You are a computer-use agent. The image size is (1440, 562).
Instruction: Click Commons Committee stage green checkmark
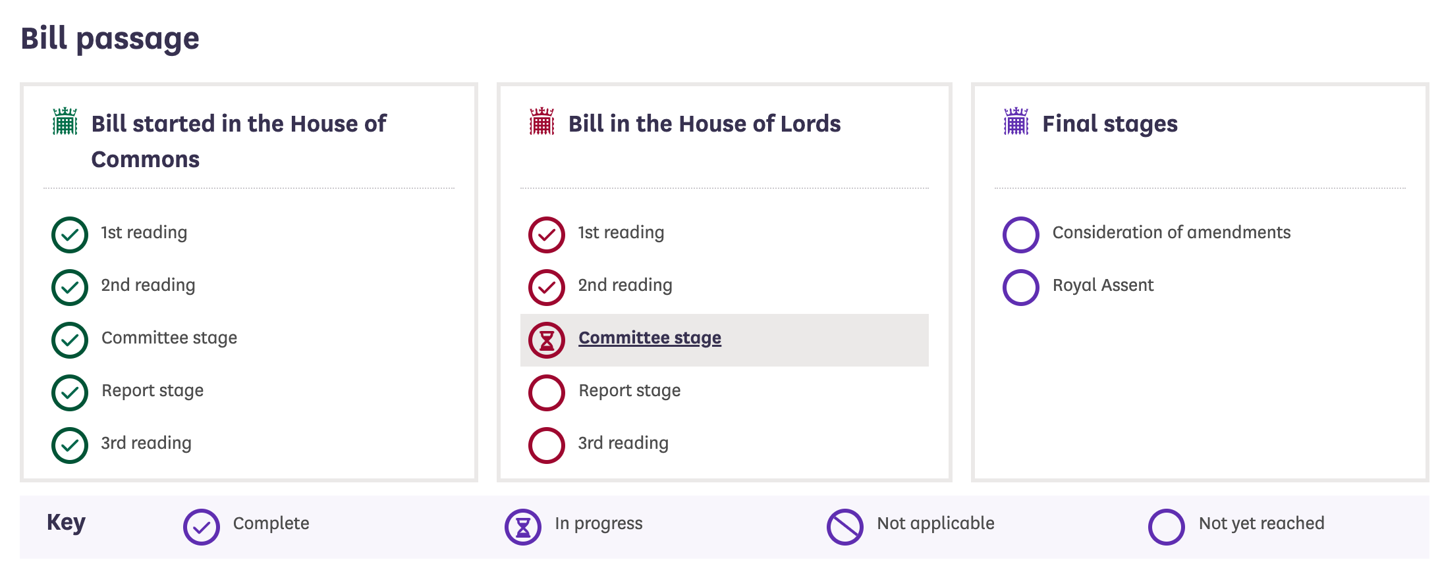(x=70, y=340)
